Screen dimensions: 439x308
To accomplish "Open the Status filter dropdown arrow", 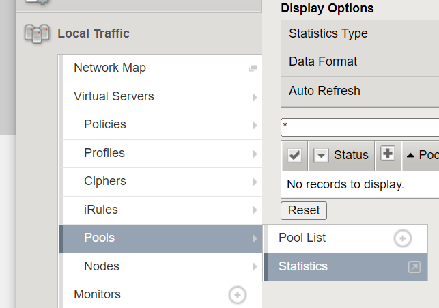I will click(321, 156).
